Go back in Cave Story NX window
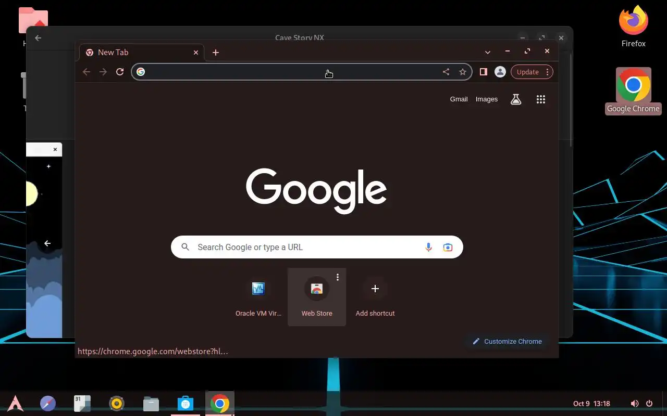The image size is (667, 416). pyautogui.click(x=38, y=38)
